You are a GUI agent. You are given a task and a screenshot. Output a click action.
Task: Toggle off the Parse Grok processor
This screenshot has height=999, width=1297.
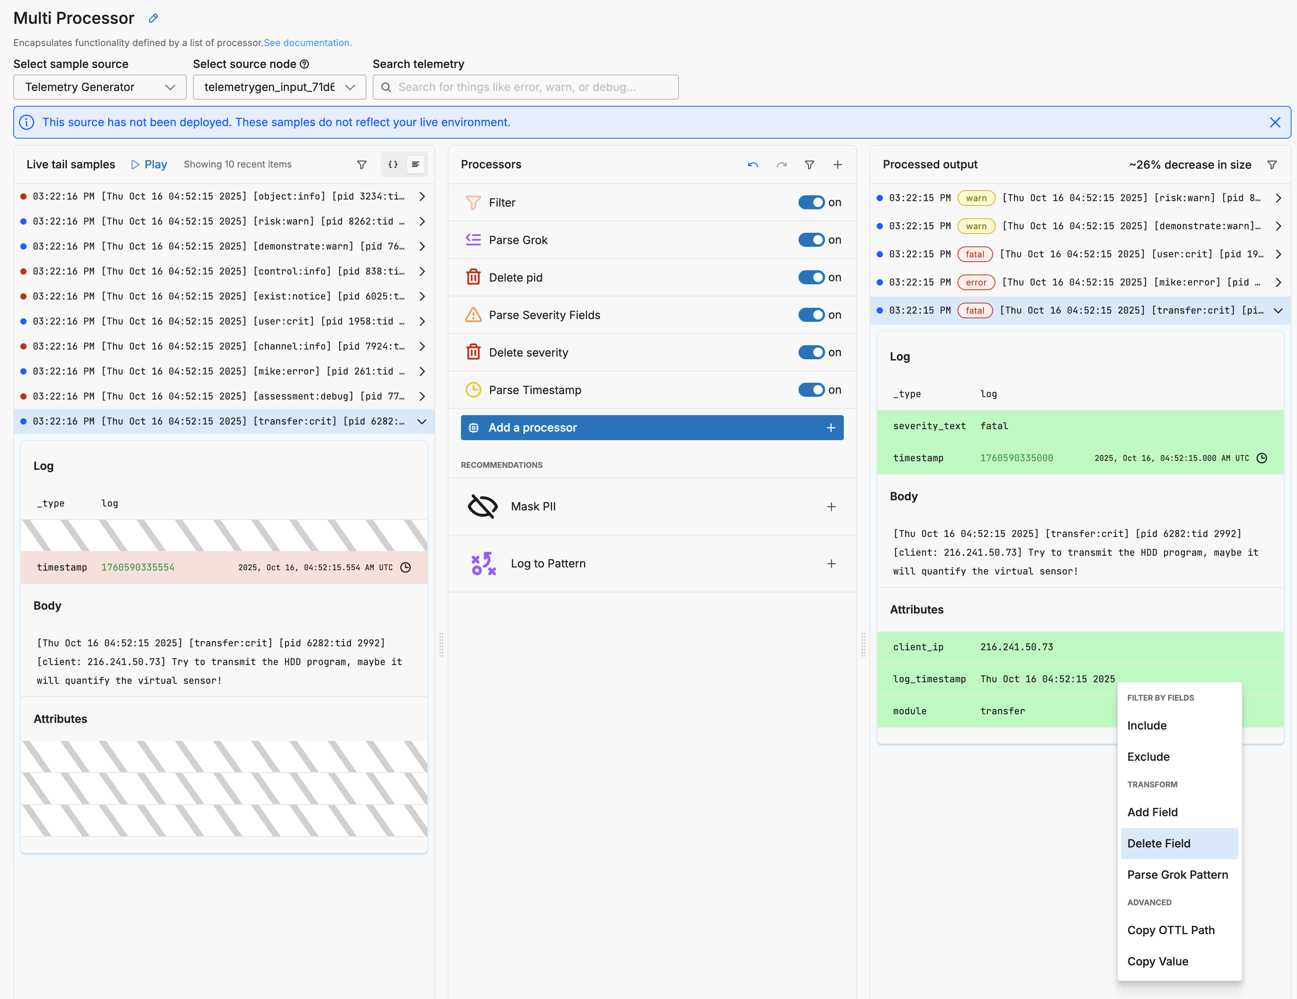[x=811, y=240]
